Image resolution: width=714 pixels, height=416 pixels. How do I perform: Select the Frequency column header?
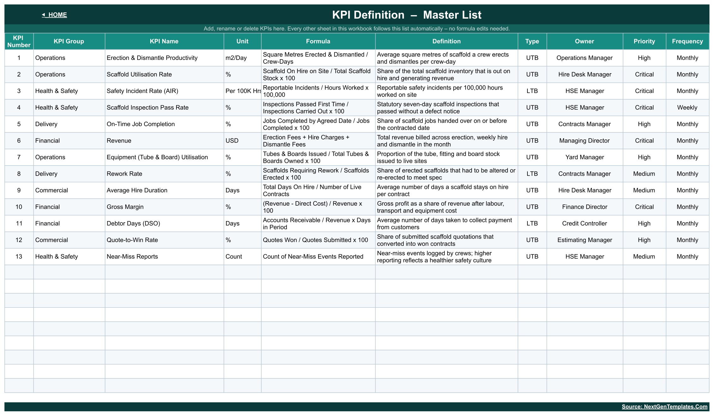point(687,41)
